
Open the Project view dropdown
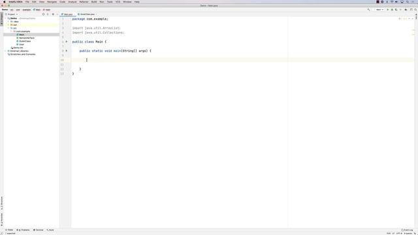[x=11, y=14]
